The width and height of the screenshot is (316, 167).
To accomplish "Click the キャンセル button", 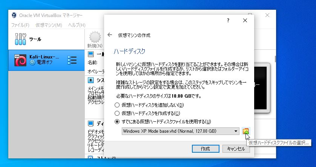I will coord(236,149).
